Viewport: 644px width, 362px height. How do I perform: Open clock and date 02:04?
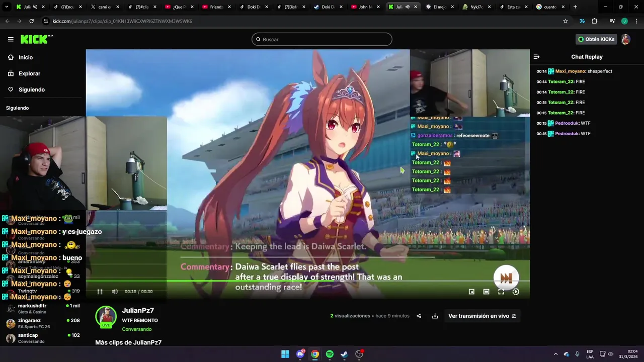click(629, 354)
